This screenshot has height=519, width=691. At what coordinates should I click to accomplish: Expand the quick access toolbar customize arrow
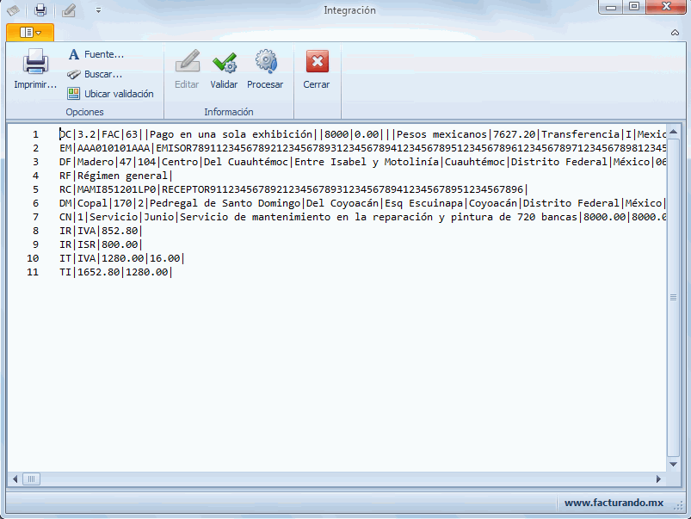click(x=98, y=10)
